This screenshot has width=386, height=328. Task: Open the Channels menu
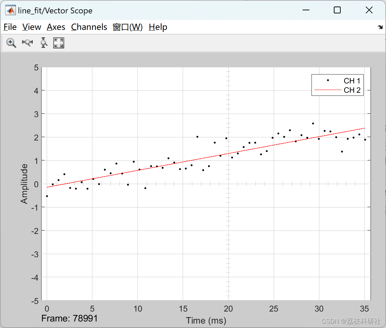coord(89,27)
